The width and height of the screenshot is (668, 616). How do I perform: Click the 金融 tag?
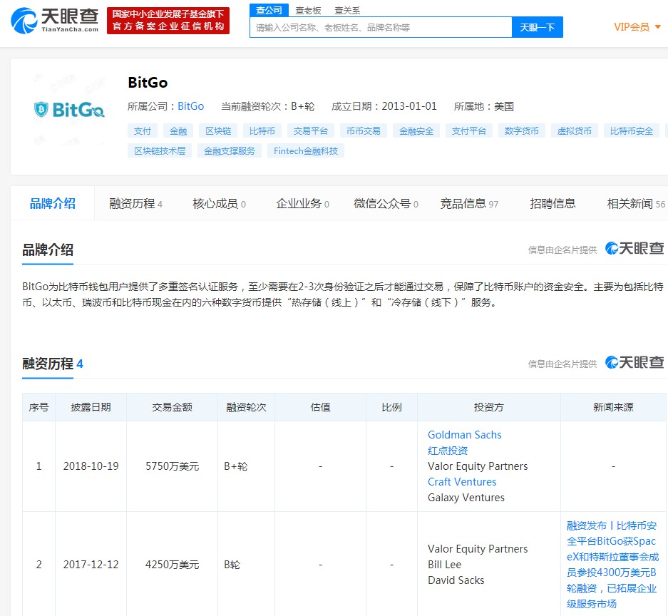coord(178,130)
